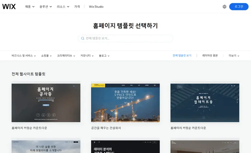
Task: Click the 로그인 button
Action: (x=238, y=6)
